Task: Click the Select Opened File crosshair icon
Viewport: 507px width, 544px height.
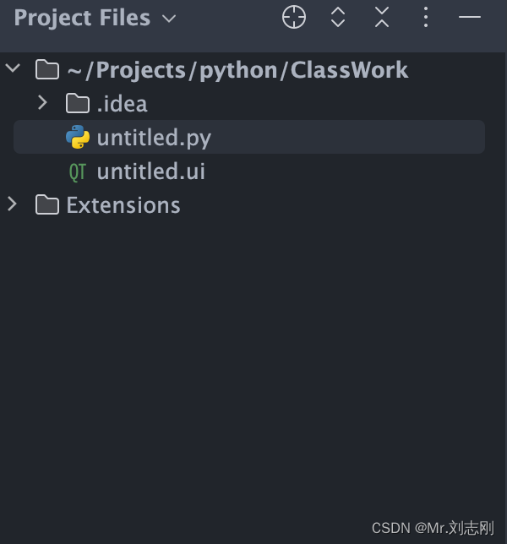Action: (x=294, y=17)
